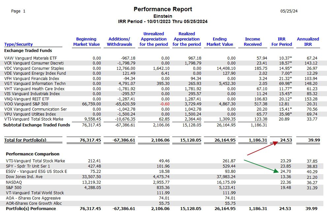
Task: Click the Realized Appreciation column header
Action: (x=187, y=39)
